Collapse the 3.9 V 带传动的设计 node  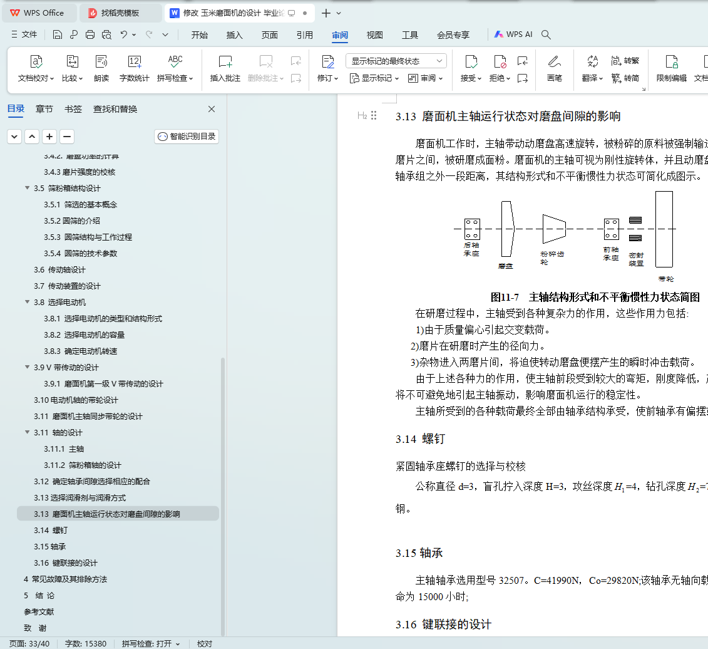point(27,367)
